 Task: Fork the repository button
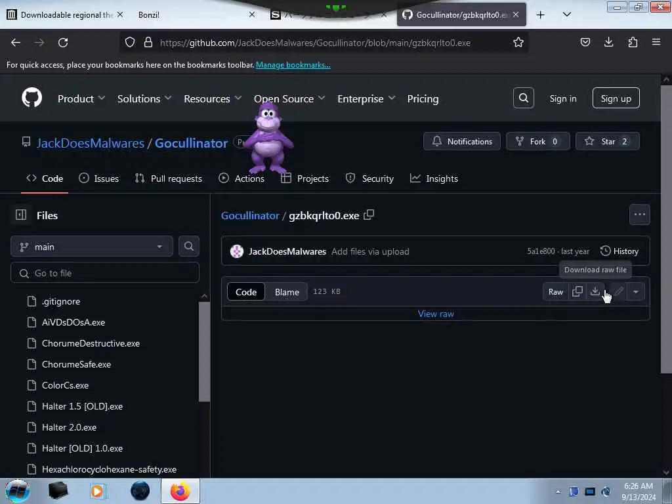point(538,141)
